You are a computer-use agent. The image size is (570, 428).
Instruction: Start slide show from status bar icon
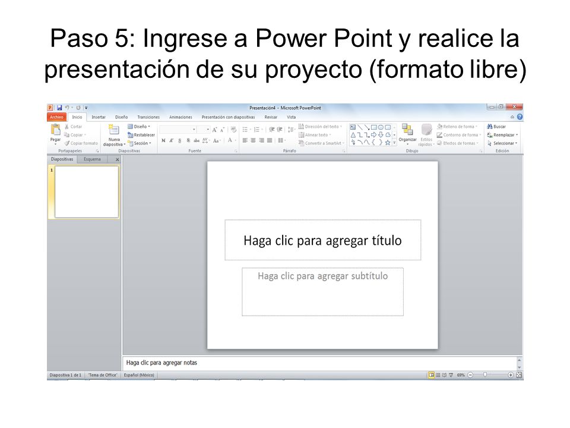point(451,375)
